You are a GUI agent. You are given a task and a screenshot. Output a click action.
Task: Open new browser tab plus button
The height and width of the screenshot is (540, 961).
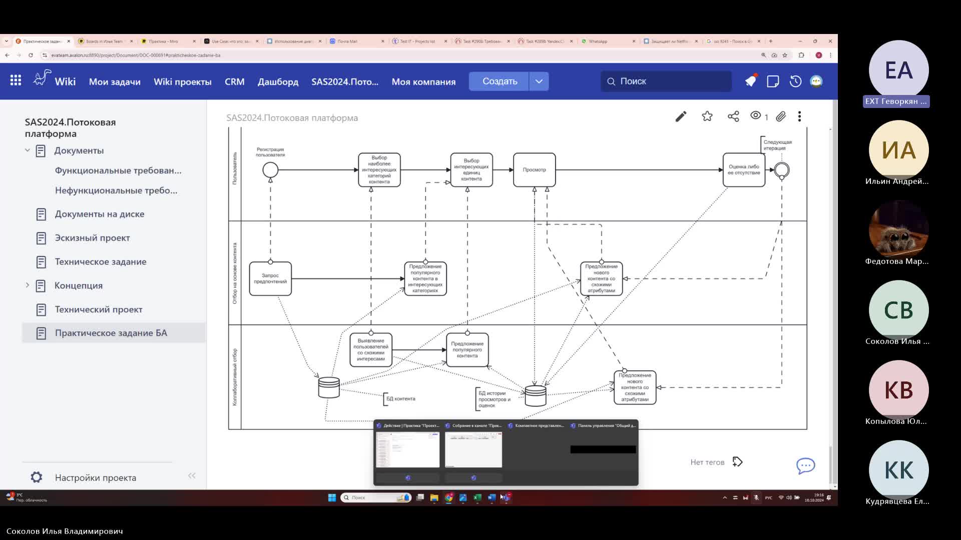point(771,41)
